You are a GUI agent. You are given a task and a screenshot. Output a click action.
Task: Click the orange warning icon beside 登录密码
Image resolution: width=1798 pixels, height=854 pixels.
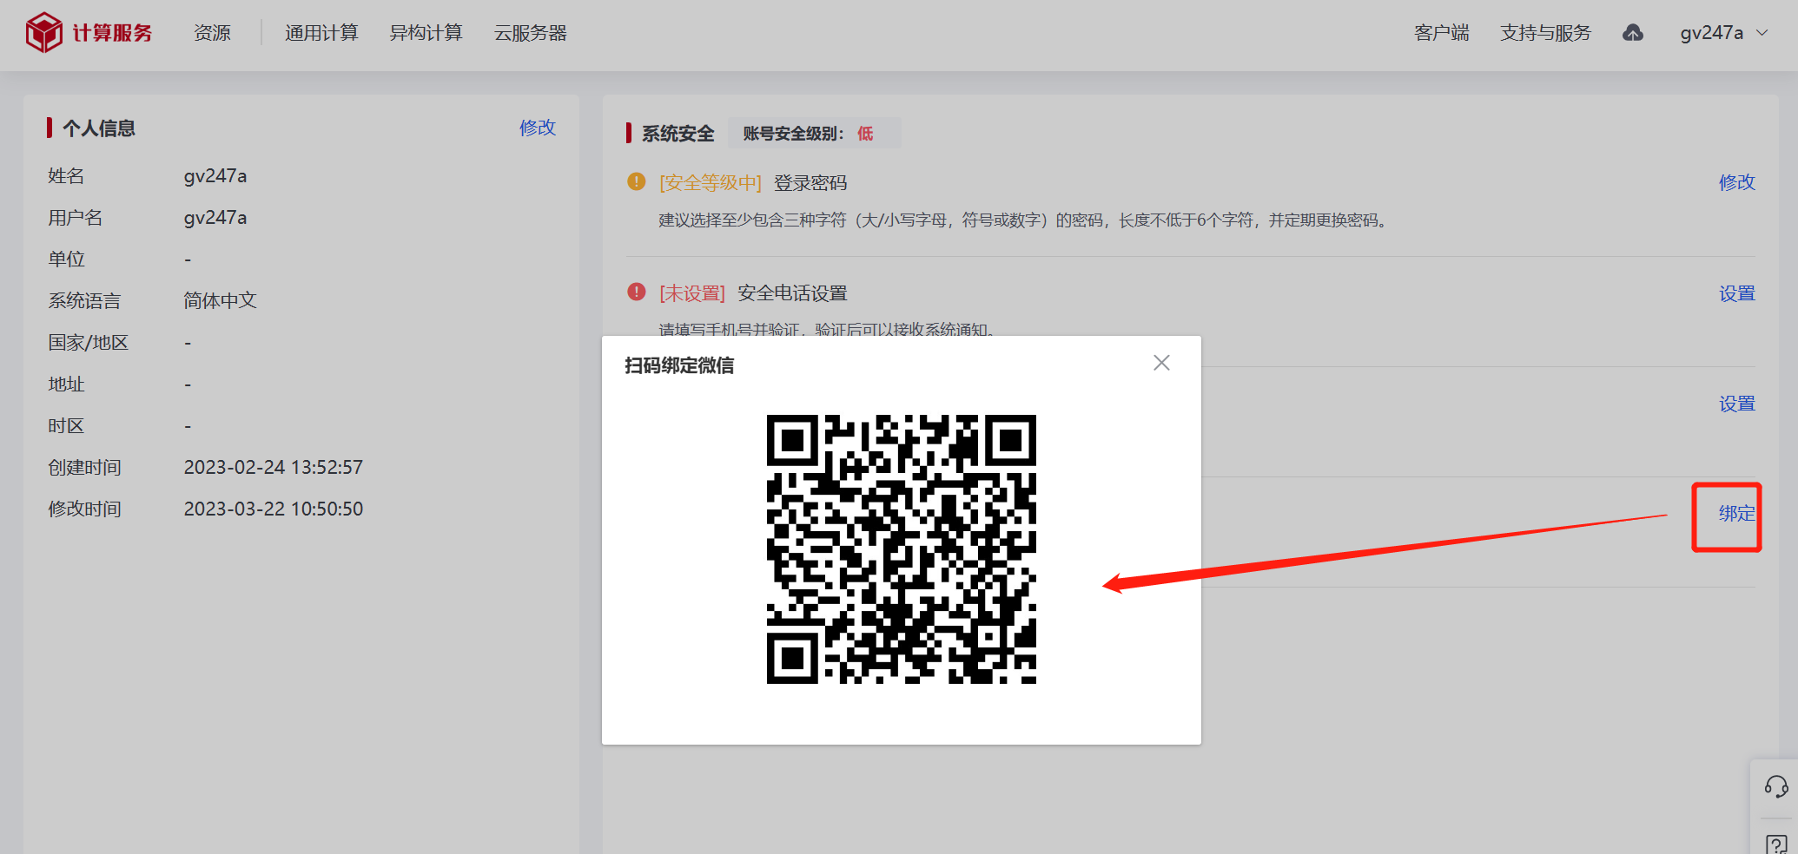pyautogui.click(x=637, y=181)
